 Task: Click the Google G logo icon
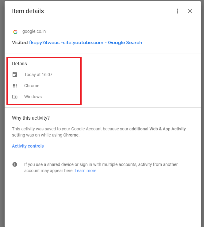coord(15,32)
